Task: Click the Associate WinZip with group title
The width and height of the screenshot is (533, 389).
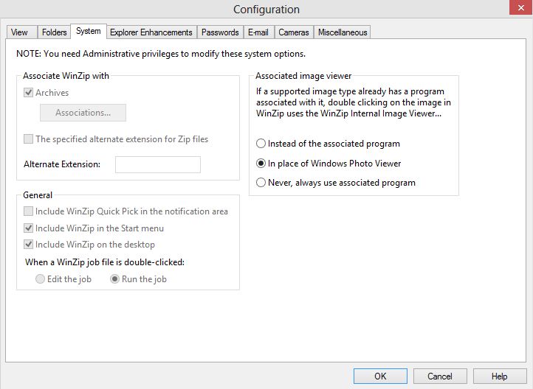Action: pos(66,76)
